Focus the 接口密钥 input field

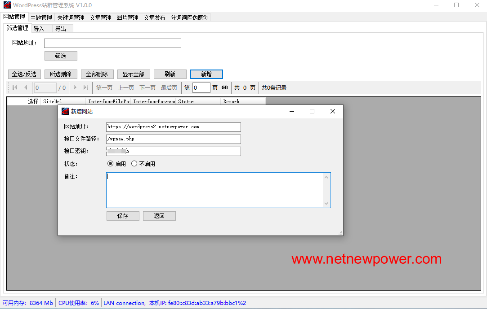[173, 151]
